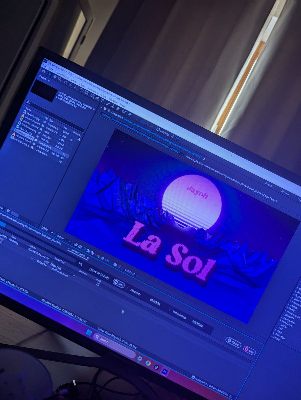Select the Type text tool
The width and height of the screenshot is (301, 400).
102,101
